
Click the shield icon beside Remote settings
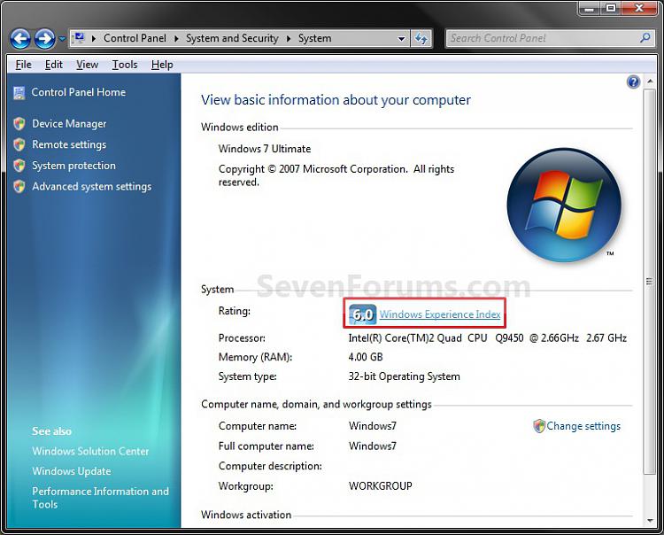coord(19,144)
